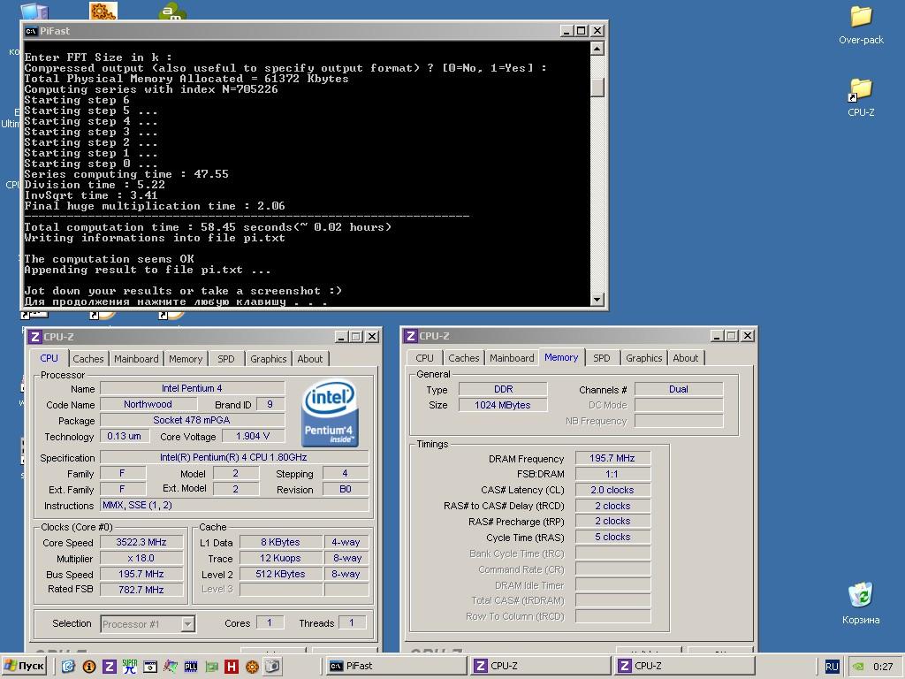
Task: Switch to Caches tab in left CPU-Z window
Action: (x=87, y=359)
